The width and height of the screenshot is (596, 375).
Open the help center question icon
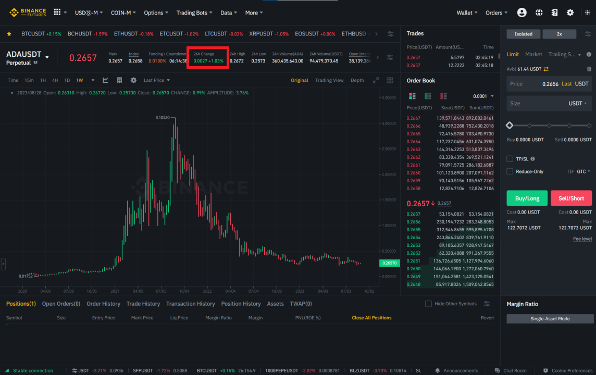(554, 12)
